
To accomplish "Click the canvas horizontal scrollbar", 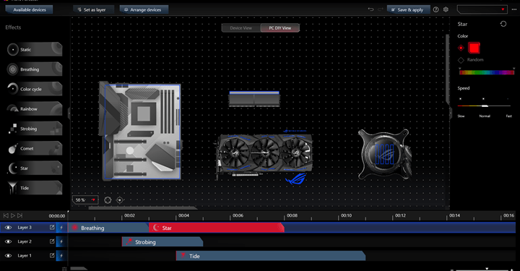I will (x=143, y=208).
